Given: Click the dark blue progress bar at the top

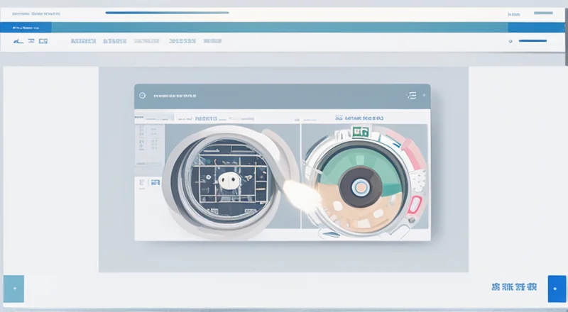Looking at the screenshot, I should tap(167, 12).
